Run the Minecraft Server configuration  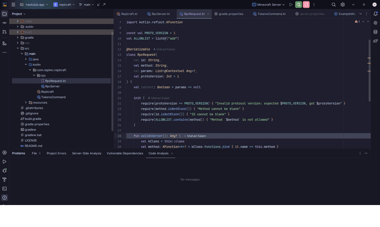291,5
